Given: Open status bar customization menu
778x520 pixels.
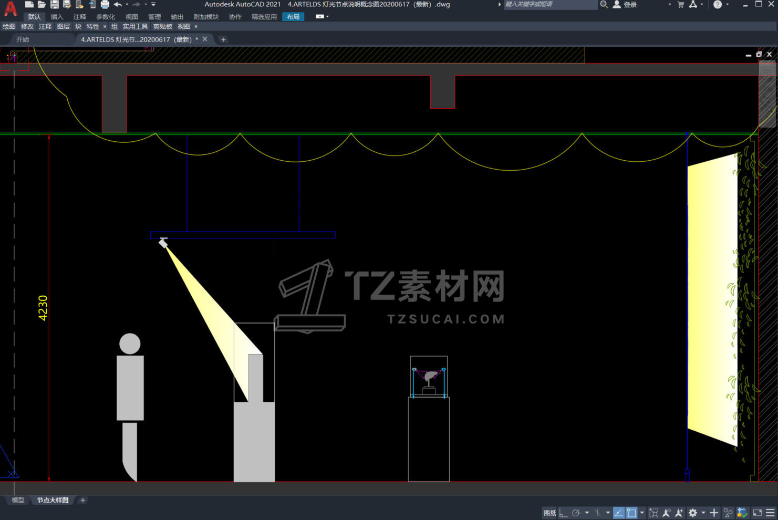Looking at the screenshot, I should click(771, 513).
